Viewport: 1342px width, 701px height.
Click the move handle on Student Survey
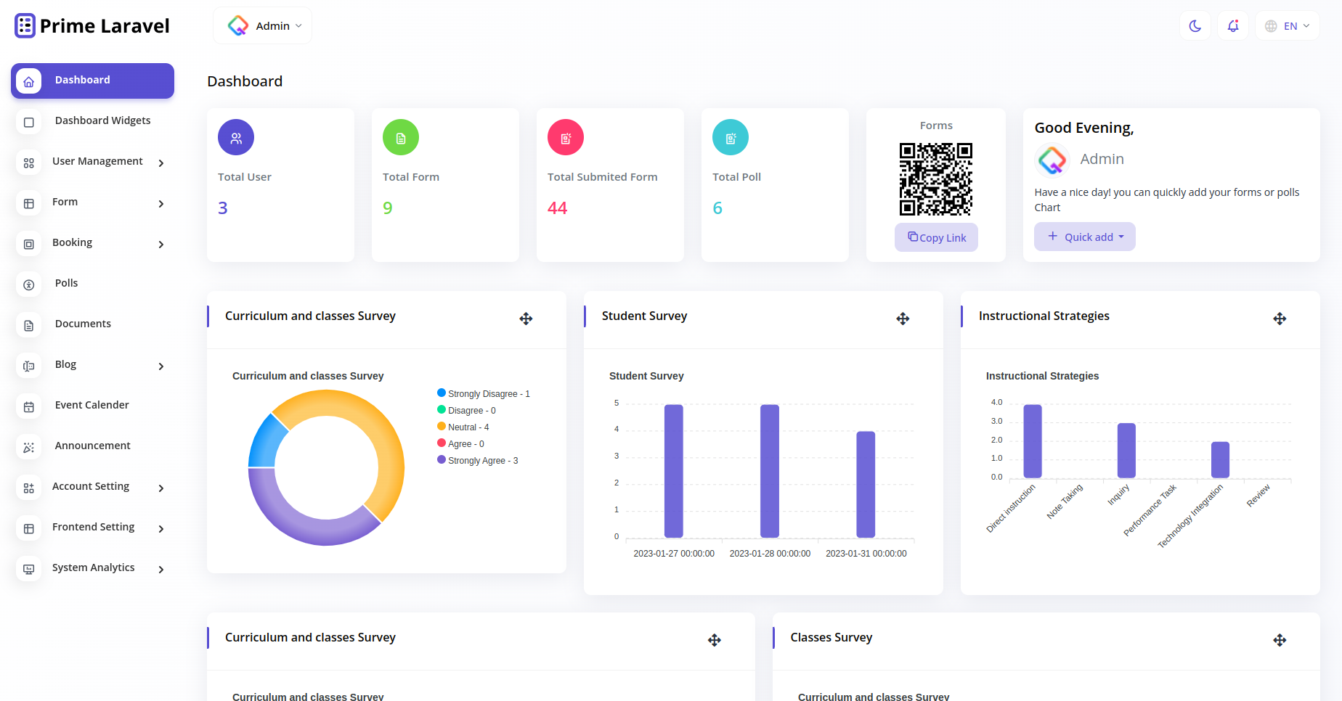coord(903,319)
